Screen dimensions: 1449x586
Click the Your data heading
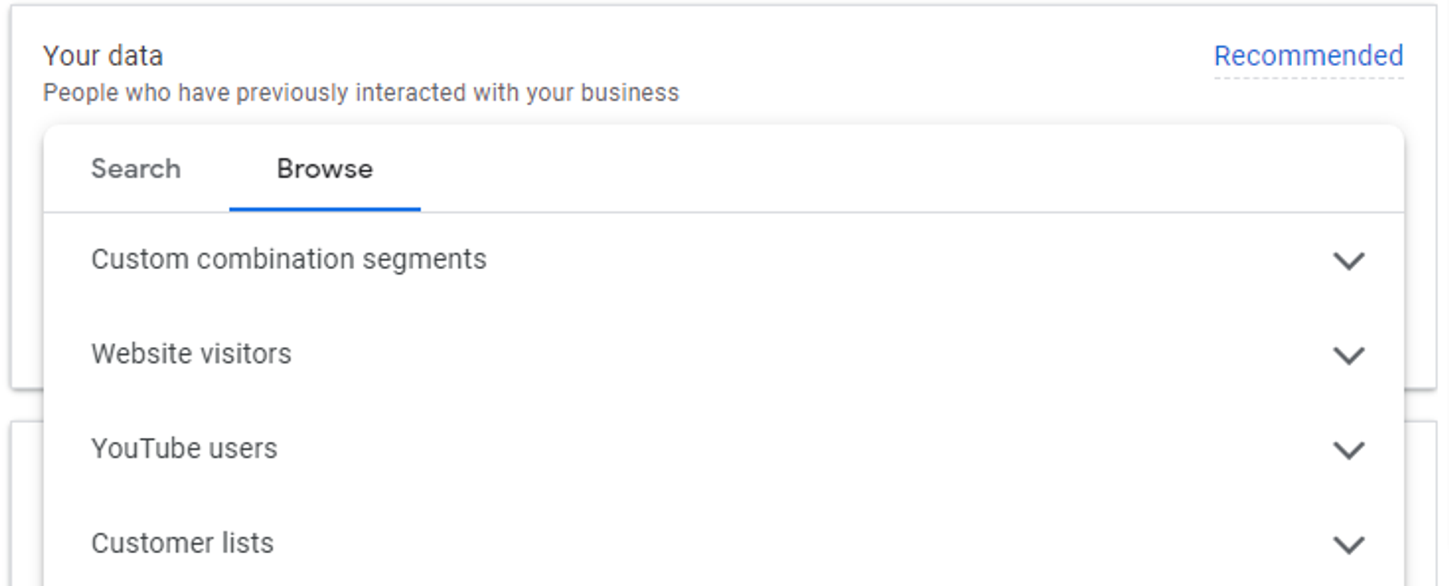[103, 55]
